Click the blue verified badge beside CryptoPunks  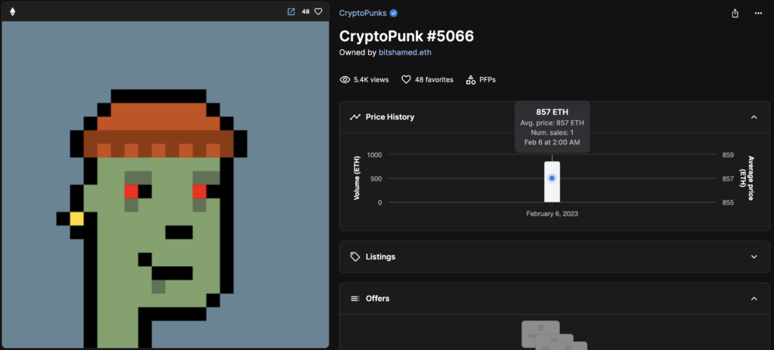click(x=394, y=13)
